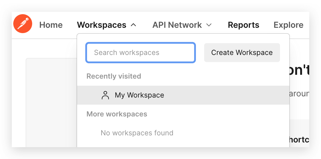The height and width of the screenshot is (159, 321).
Task: Click the large bold heading behind the dropdown
Action: pyautogui.click(x=299, y=72)
